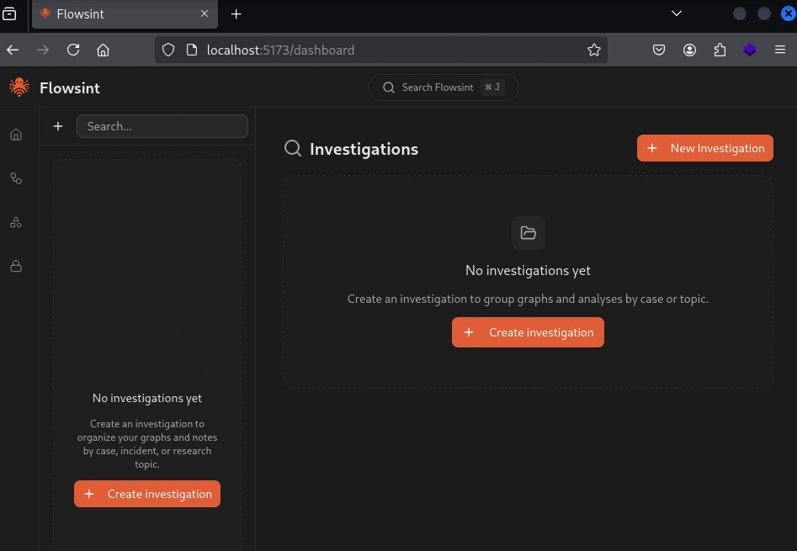Click the purple layered extension icon

coord(750,50)
